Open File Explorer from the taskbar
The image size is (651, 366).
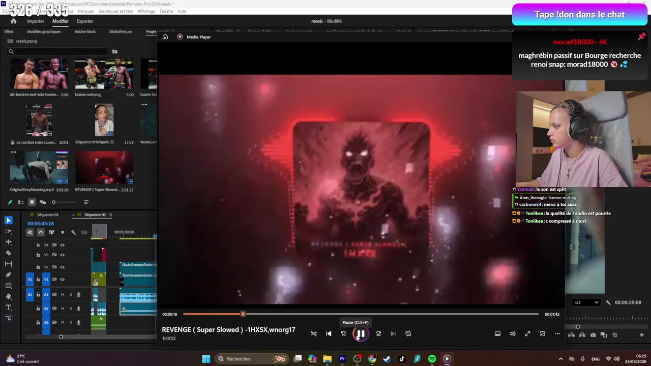click(327, 359)
